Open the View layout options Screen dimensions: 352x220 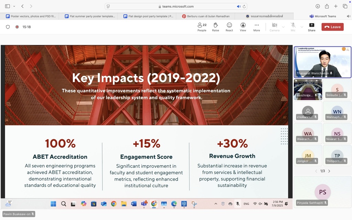243,27
